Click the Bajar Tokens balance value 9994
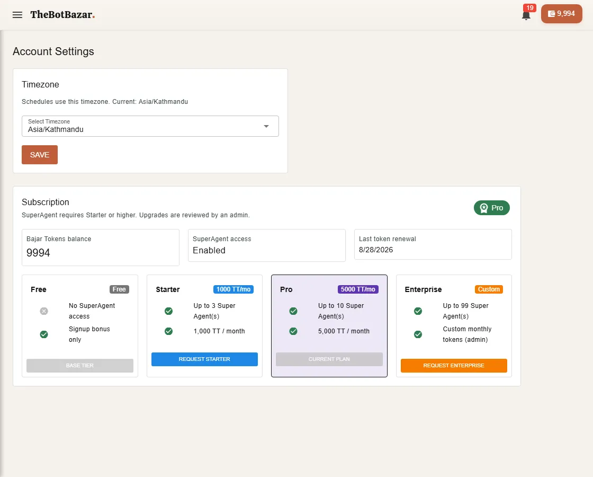The image size is (593, 477). pos(38,253)
